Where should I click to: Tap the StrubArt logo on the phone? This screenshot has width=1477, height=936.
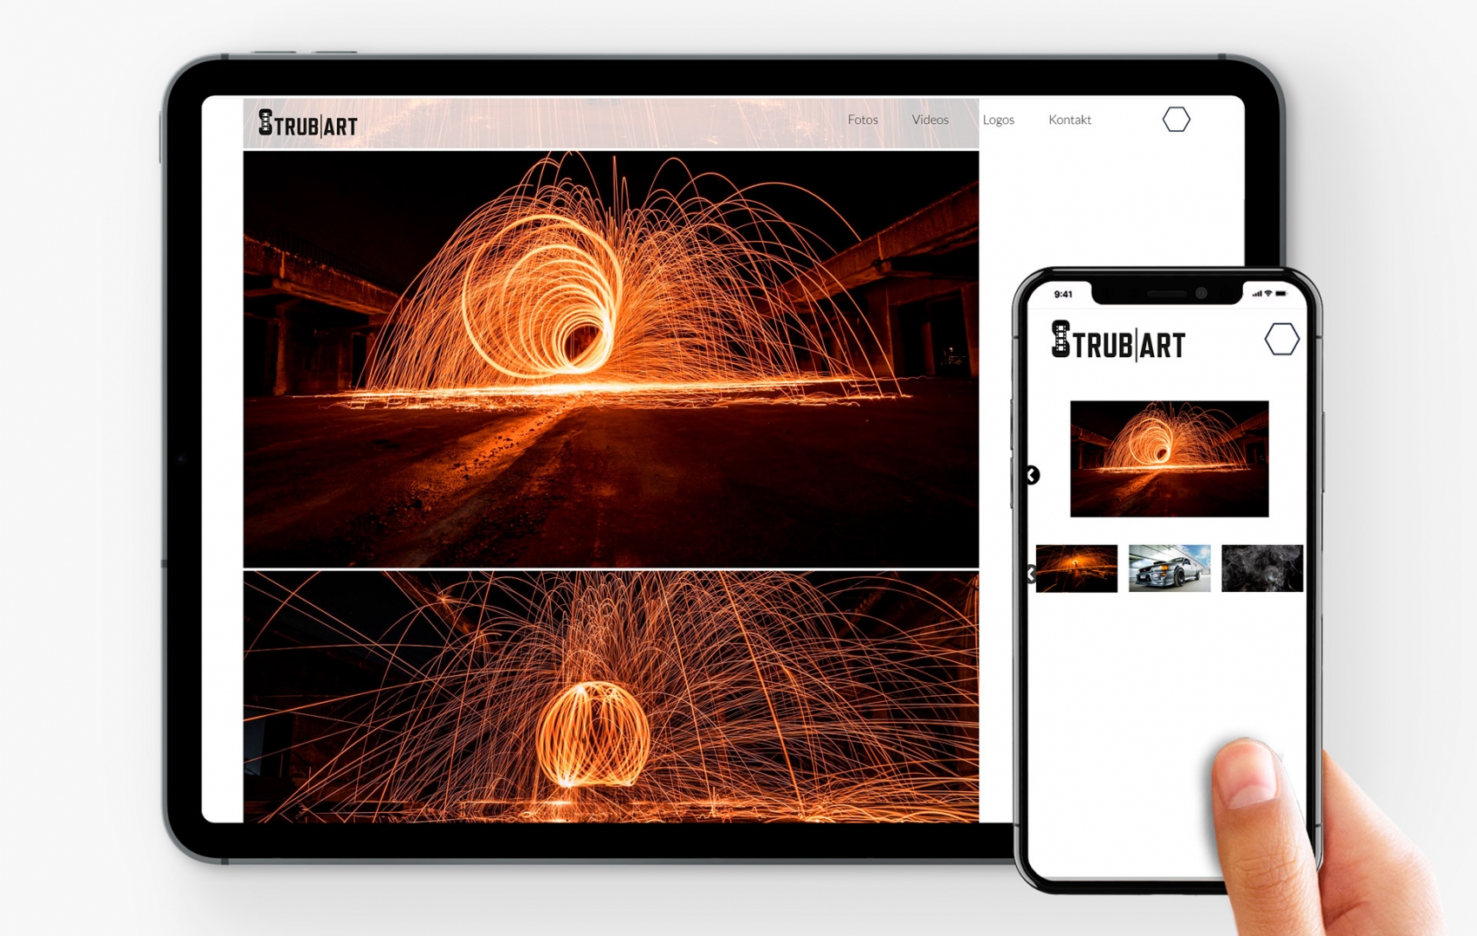coord(1117,341)
